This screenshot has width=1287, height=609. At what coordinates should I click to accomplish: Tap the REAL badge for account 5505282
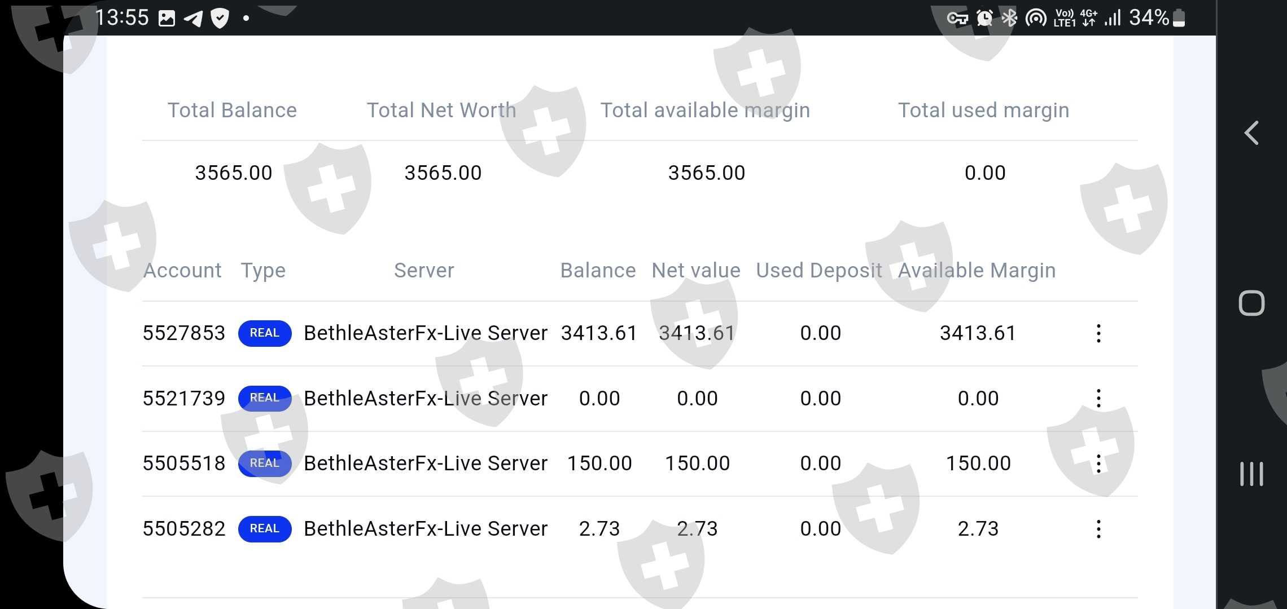(265, 529)
